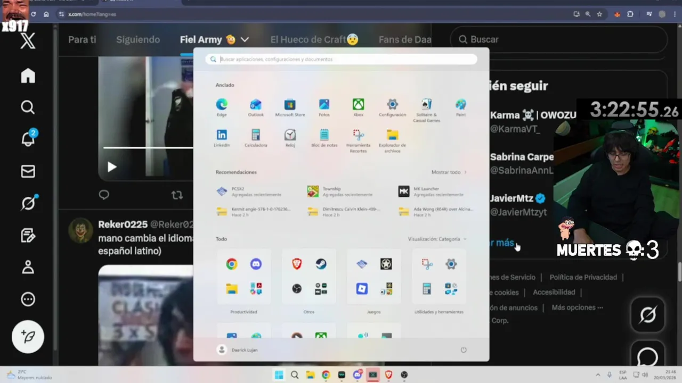Focus the Start menu search field
682x383 pixels.
click(x=341, y=59)
